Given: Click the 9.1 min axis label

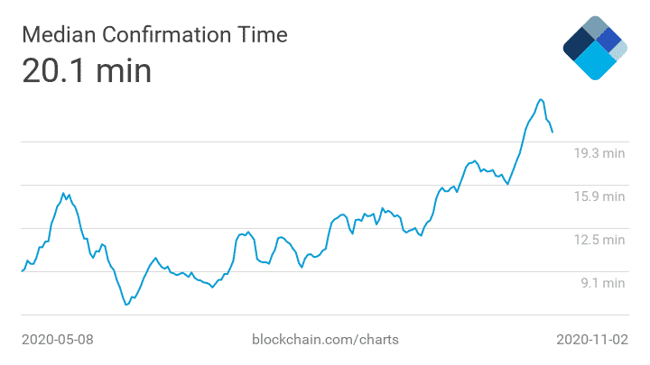Looking at the screenshot, I should [603, 283].
